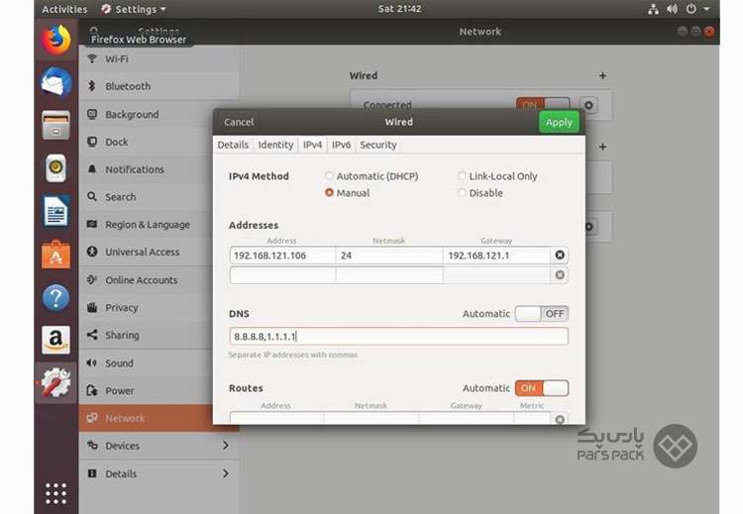Apply the wired connection changes
The image size is (743, 514).
tap(559, 122)
